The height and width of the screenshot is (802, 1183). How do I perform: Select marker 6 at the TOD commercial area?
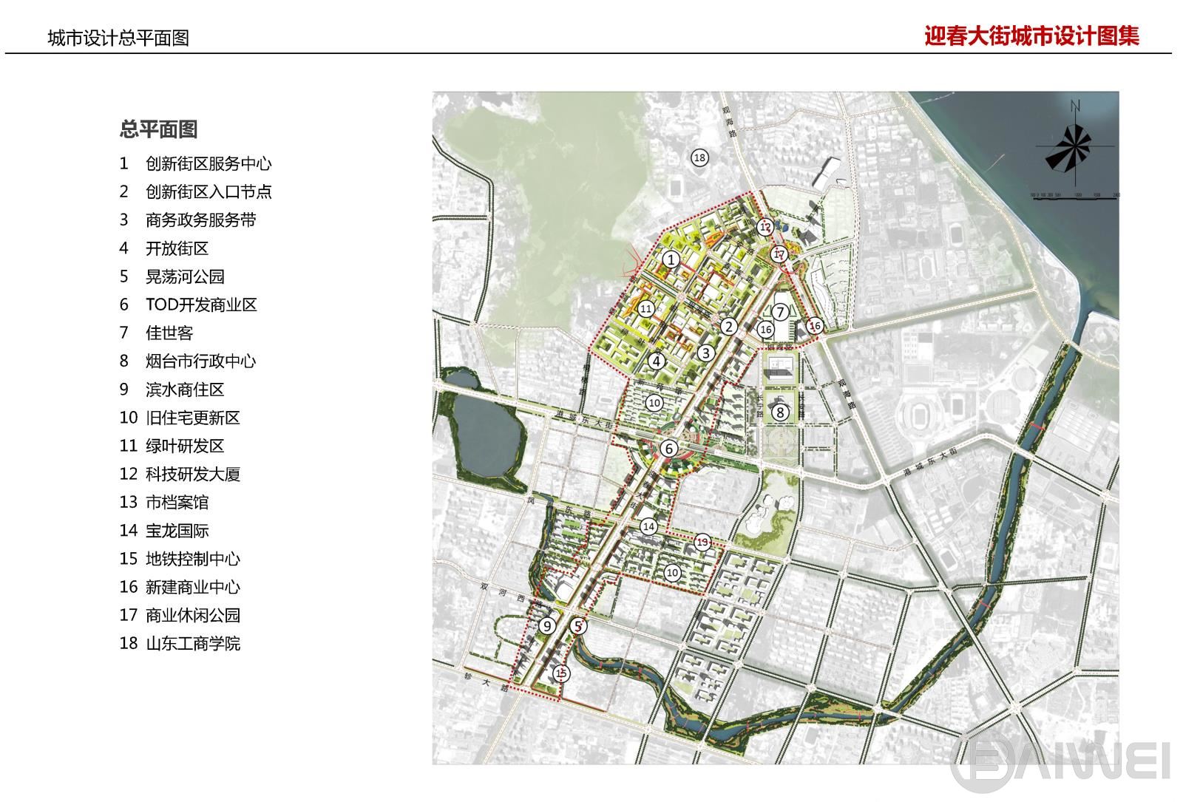coord(669,449)
